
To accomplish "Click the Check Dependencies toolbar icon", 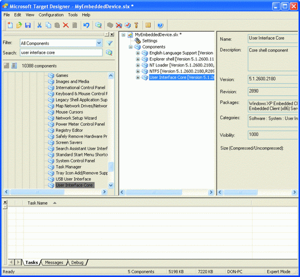I will coord(128,25).
